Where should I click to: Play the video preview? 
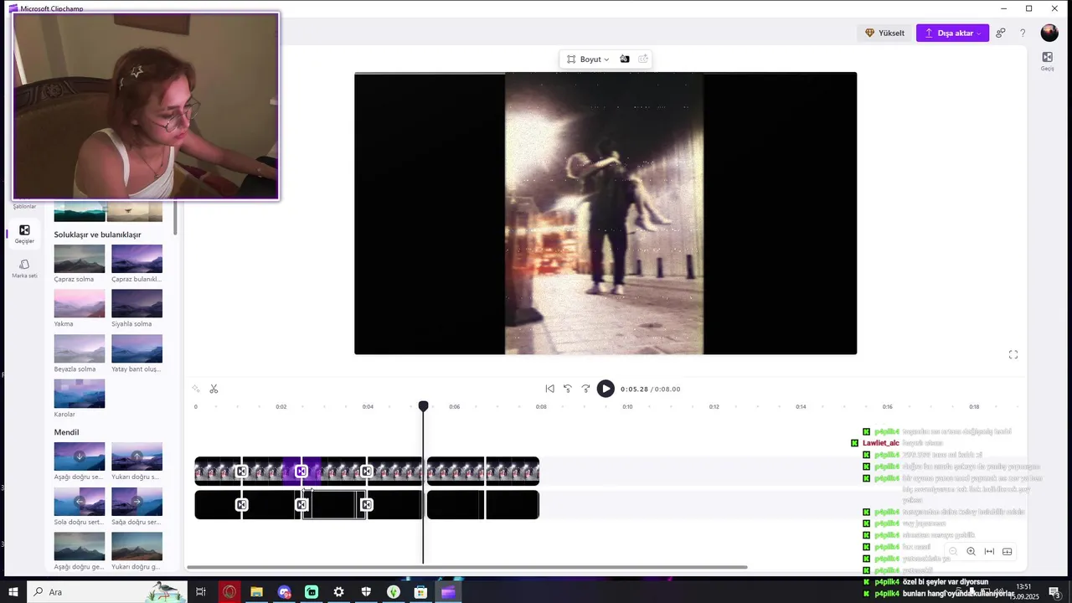click(606, 389)
